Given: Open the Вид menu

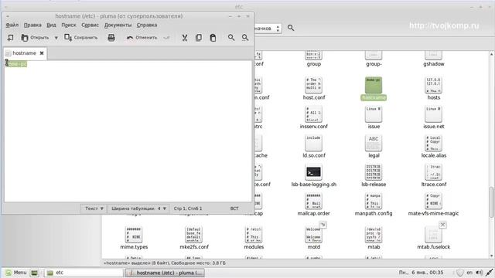Looking at the screenshot, I should click(x=51, y=25).
